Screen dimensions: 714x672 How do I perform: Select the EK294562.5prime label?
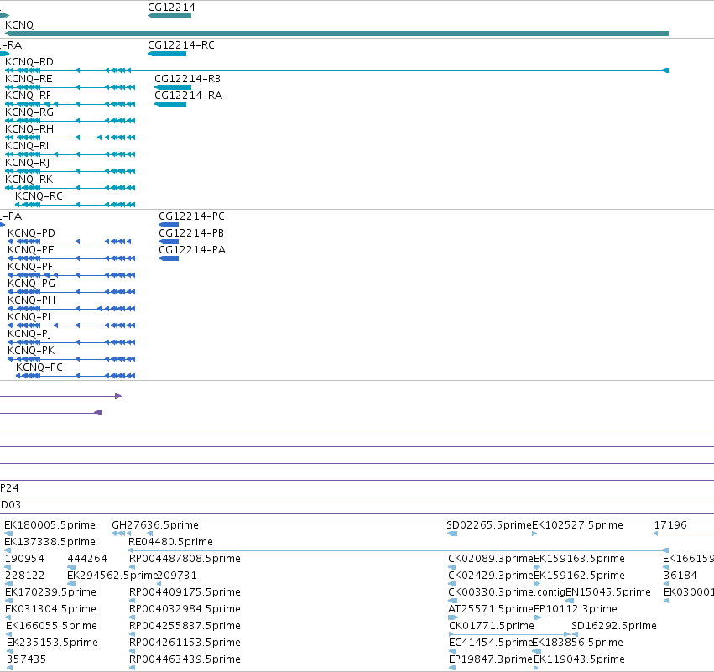pos(112,576)
